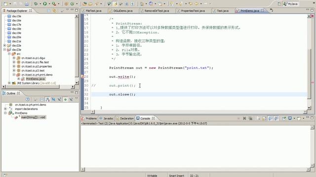
Task: Collapse all in Package Explorer
Action: pos(48,10)
